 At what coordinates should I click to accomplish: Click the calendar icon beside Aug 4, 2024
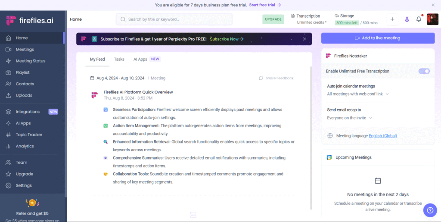(x=92, y=78)
